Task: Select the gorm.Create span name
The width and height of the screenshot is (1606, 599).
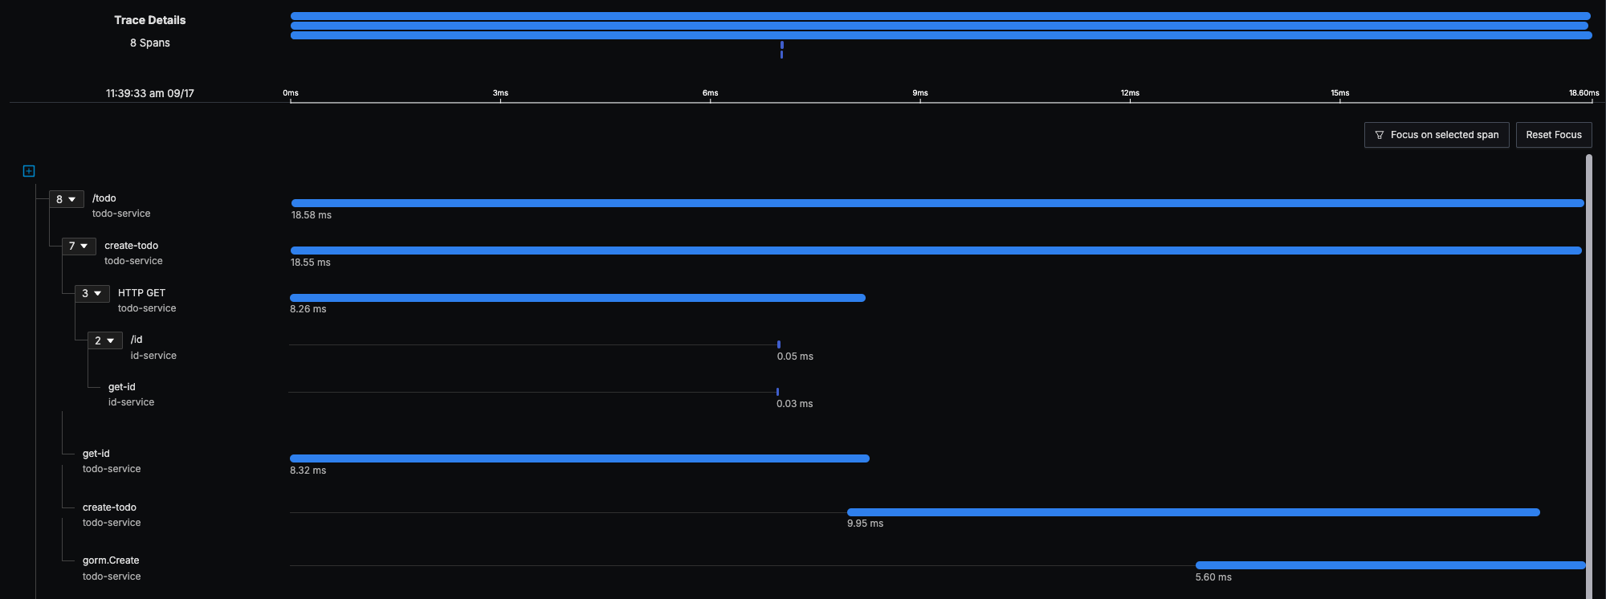Action: [111, 560]
